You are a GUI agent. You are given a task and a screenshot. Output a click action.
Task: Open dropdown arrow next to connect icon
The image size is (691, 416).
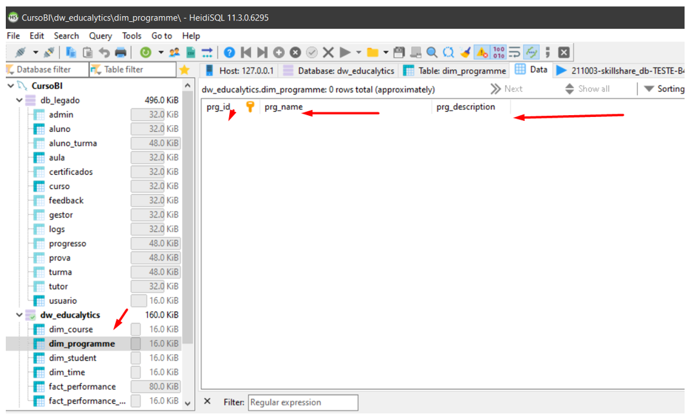point(35,52)
